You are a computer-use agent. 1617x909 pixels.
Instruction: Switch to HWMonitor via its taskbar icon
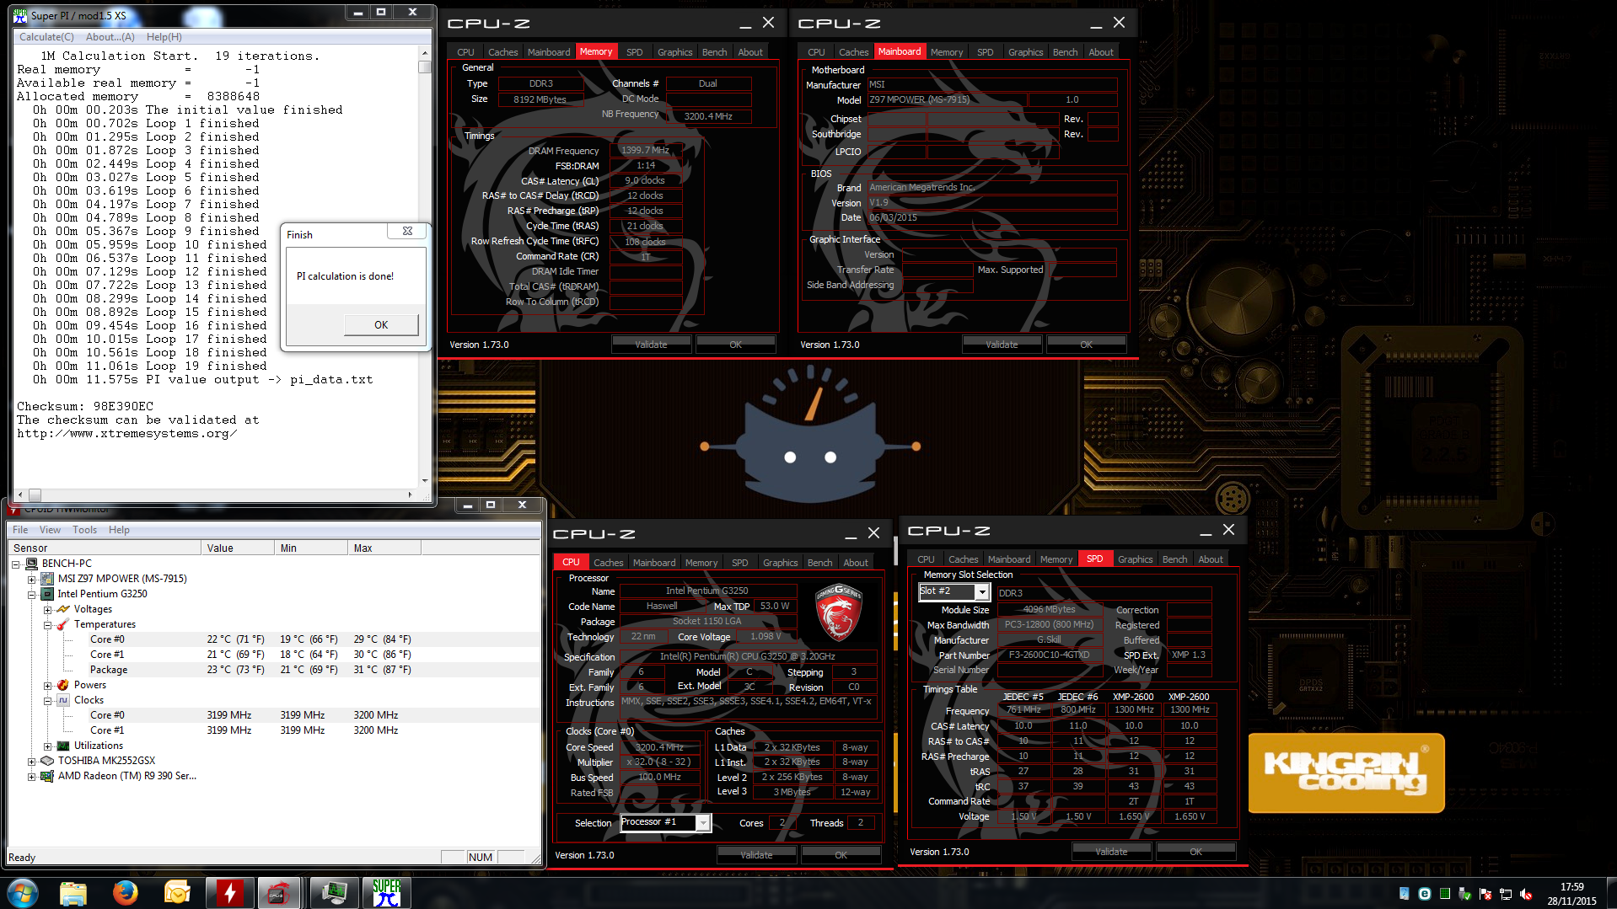pos(334,892)
